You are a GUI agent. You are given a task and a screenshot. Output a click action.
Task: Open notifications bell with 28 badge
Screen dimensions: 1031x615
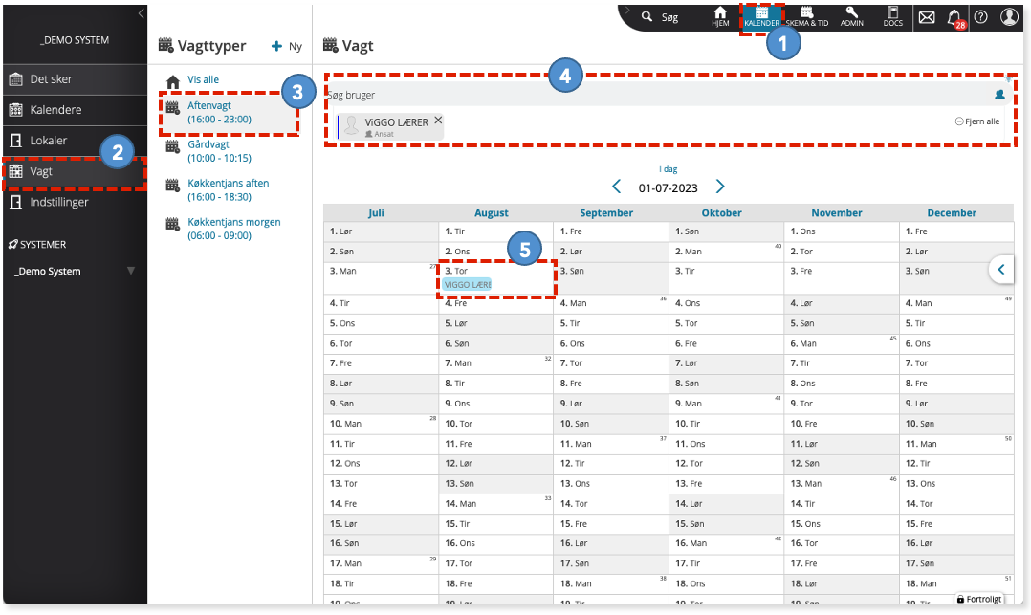point(955,18)
